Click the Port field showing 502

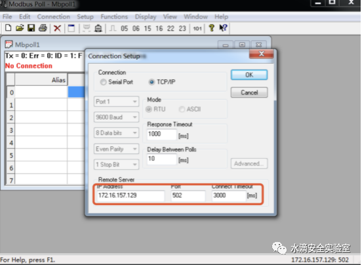tap(188, 195)
